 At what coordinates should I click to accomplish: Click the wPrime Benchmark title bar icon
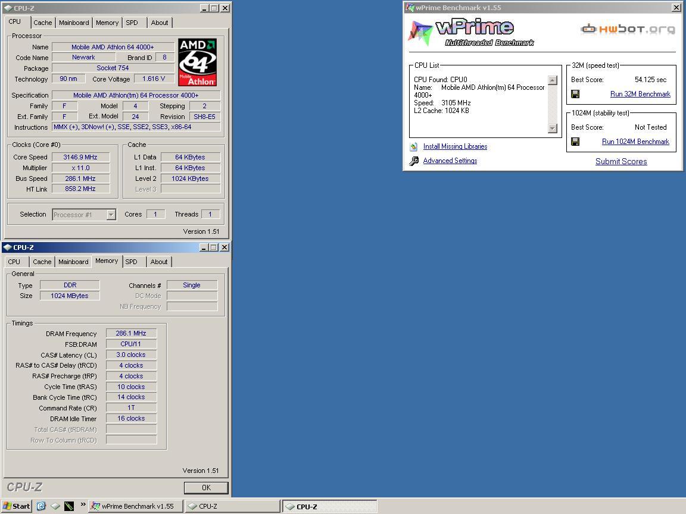point(410,7)
